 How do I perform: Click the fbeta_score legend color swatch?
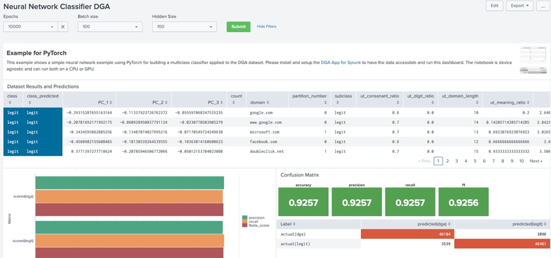pos(244,225)
